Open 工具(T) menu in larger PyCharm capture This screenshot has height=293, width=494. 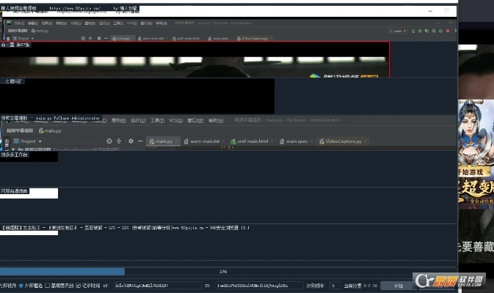pyautogui.click(x=157, y=120)
